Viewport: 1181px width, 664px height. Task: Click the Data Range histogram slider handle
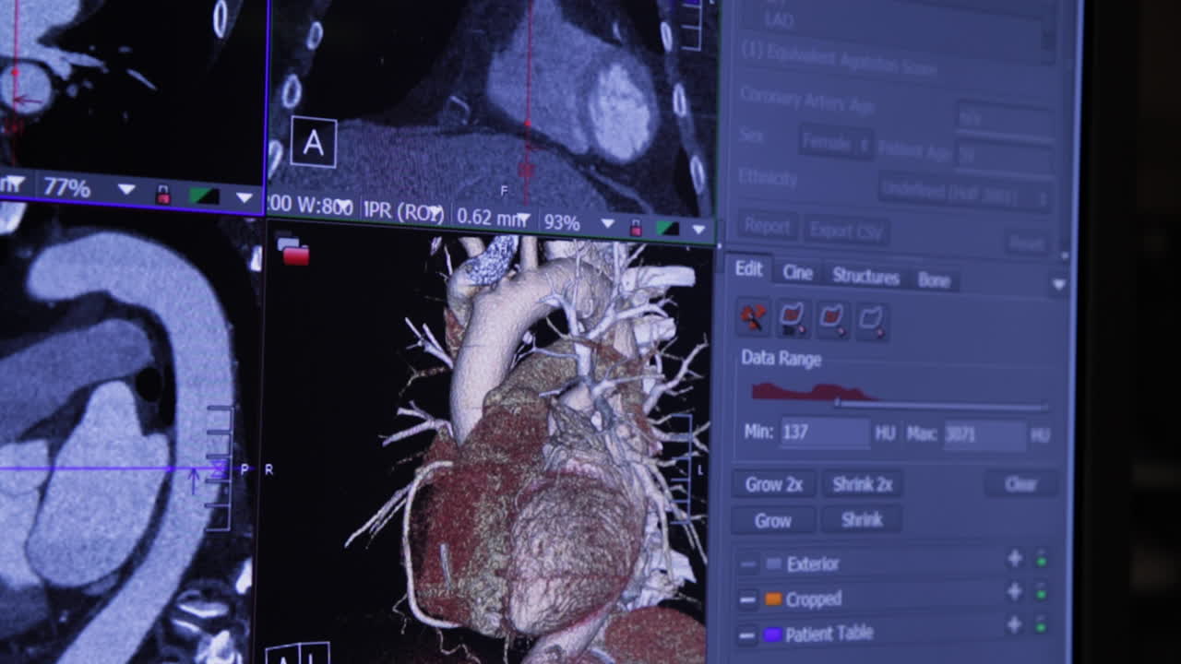838,402
